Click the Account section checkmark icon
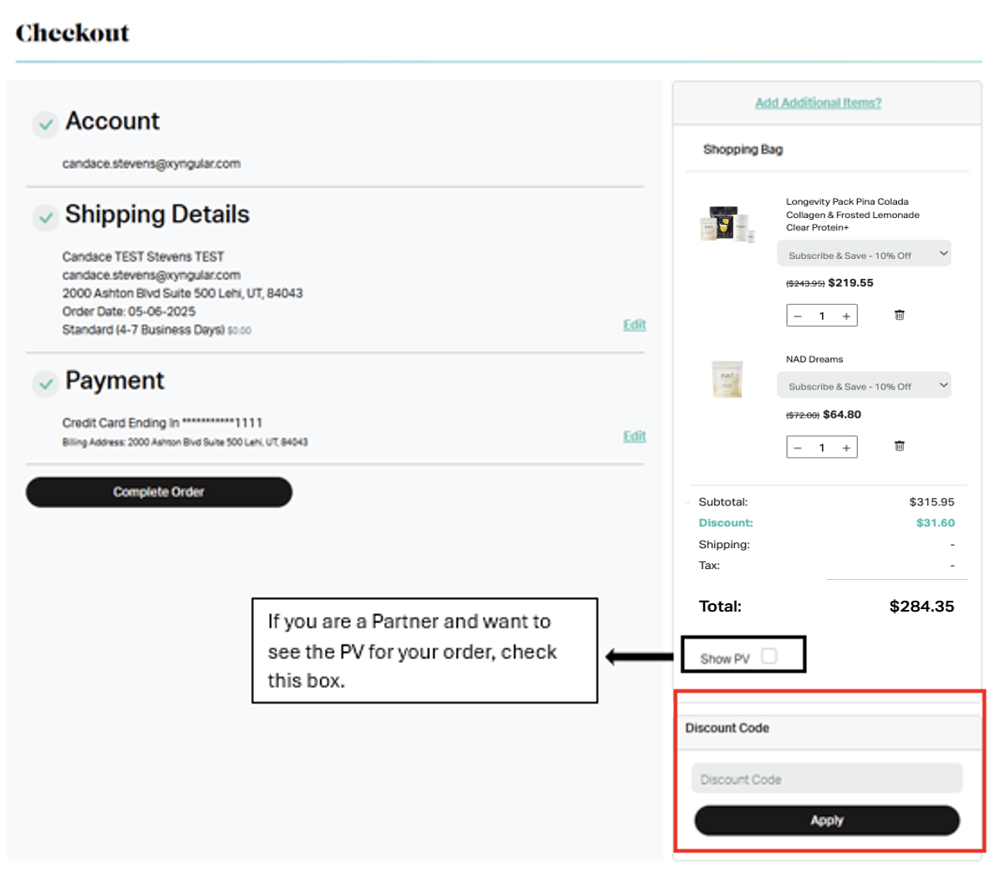The image size is (999, 884). 46,124
